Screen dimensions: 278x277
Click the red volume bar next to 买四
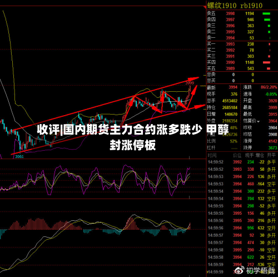(x=266, y=62)
